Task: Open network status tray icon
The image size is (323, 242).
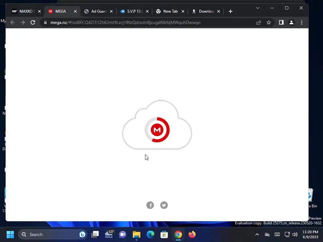Action: tap(287, 234)
